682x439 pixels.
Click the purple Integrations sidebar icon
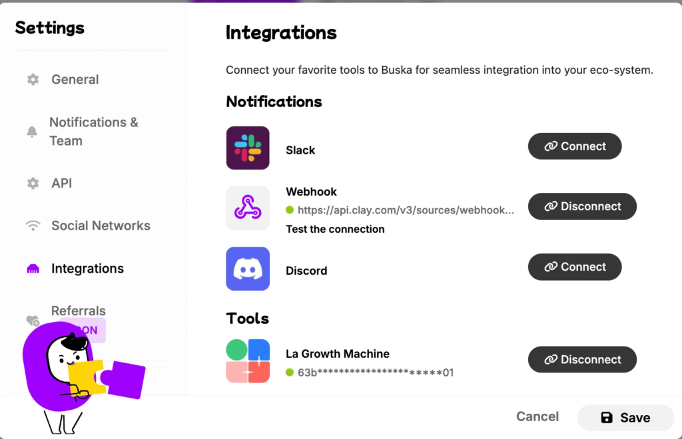(33, 269)
